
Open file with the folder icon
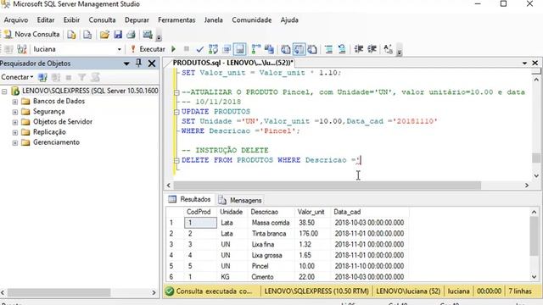[104, 35]
